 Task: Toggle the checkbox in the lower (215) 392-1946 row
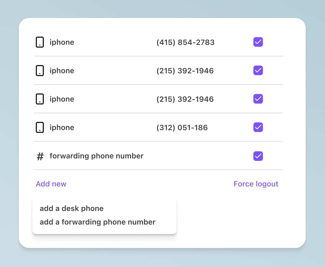pyautogui.click(x=258, y=99)
